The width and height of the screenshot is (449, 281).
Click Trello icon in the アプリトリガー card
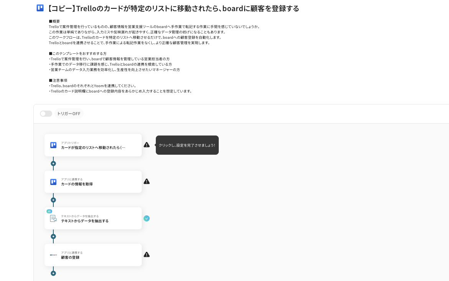53,145
